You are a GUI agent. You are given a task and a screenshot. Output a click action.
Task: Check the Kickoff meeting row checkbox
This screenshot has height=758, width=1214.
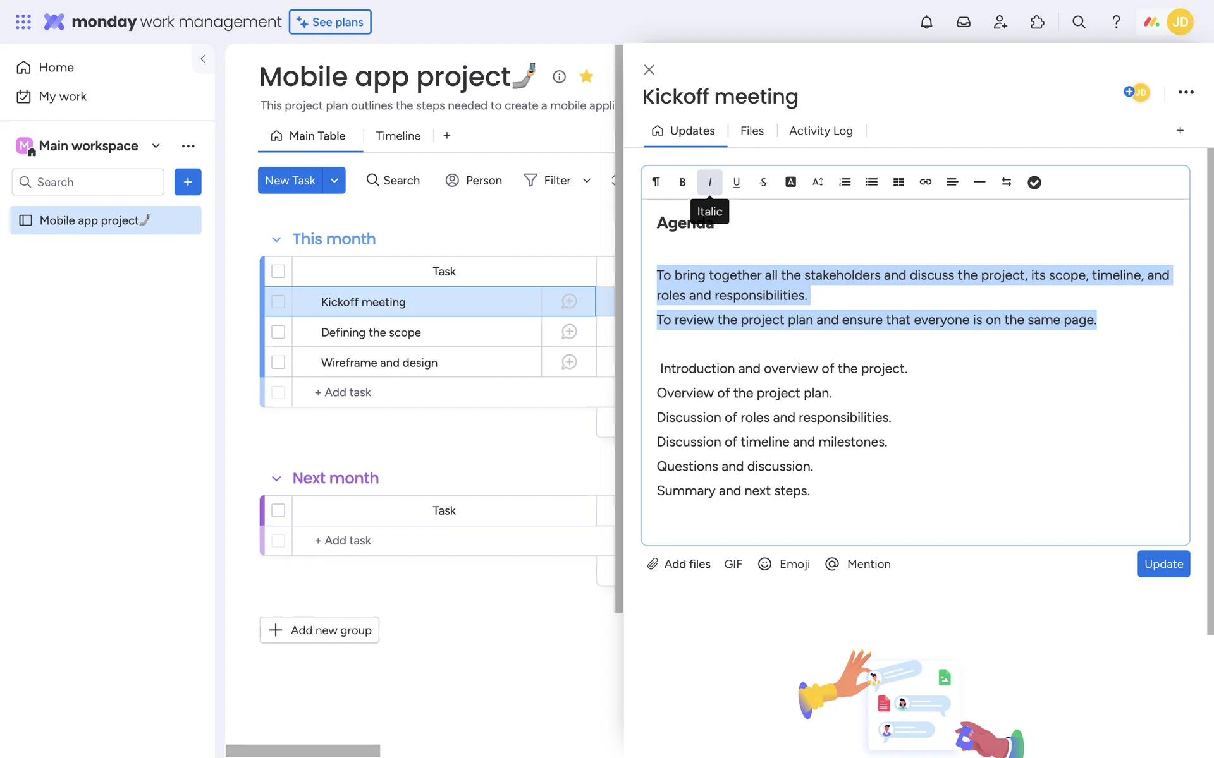[x=278, y=302]
